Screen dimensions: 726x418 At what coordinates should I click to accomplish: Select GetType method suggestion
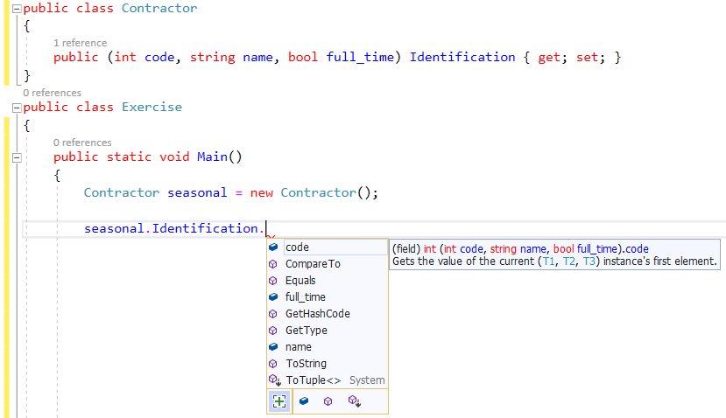[306, 331]
